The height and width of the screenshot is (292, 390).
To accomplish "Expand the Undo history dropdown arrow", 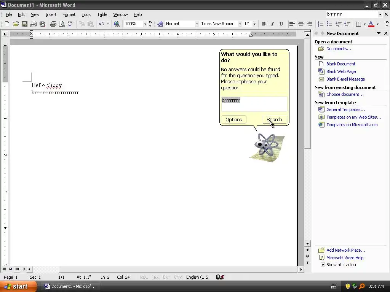I will pyautogui.click(x=108, y=24).
